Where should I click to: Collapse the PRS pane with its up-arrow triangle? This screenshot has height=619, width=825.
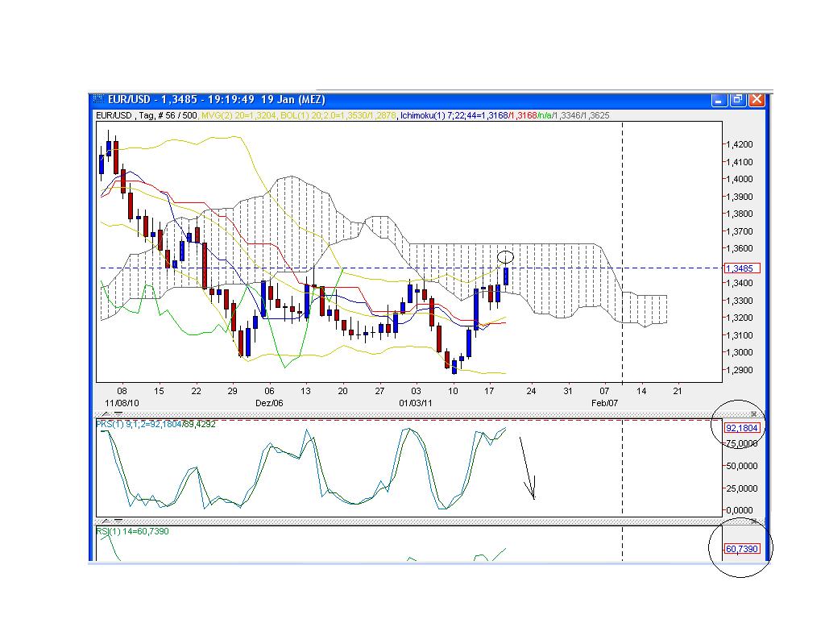tap(106, 413)
